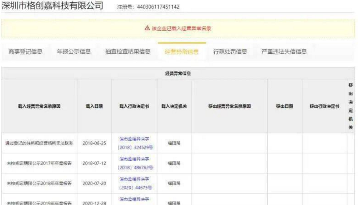Click the 该企业已载入经营异常名录 warning text
The width and height of the screenshot is (358, 205).
point(181,29)
